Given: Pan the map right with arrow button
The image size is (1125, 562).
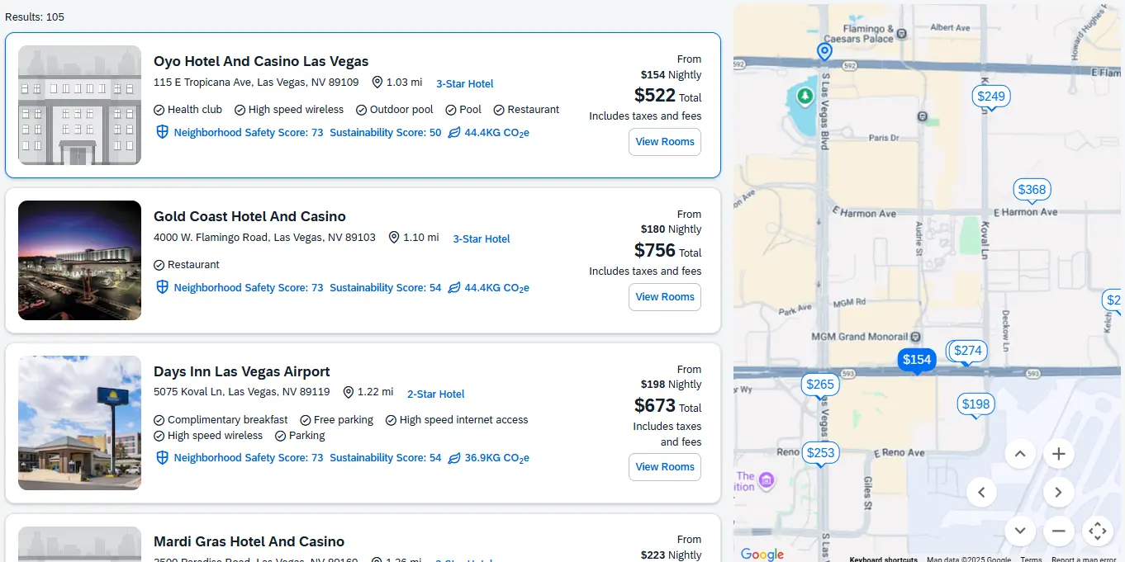Looking at the screenshot, I should click(x=1059, y=493).
